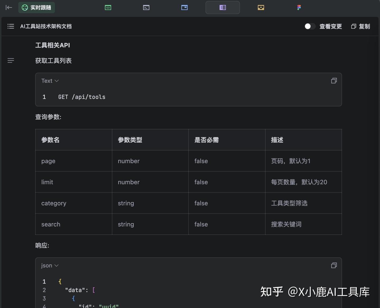Screen dimensions: 380x308
Task: Click the paragraph options icon beside 获取工具列表
Action: [x=11, y=60]
